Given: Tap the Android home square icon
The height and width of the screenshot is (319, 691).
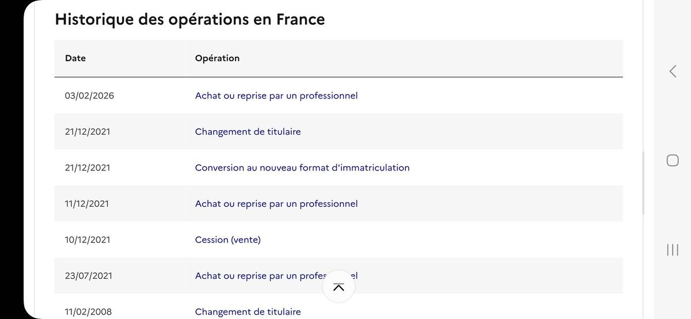Looking at the screenshot, I should [673, 160].
